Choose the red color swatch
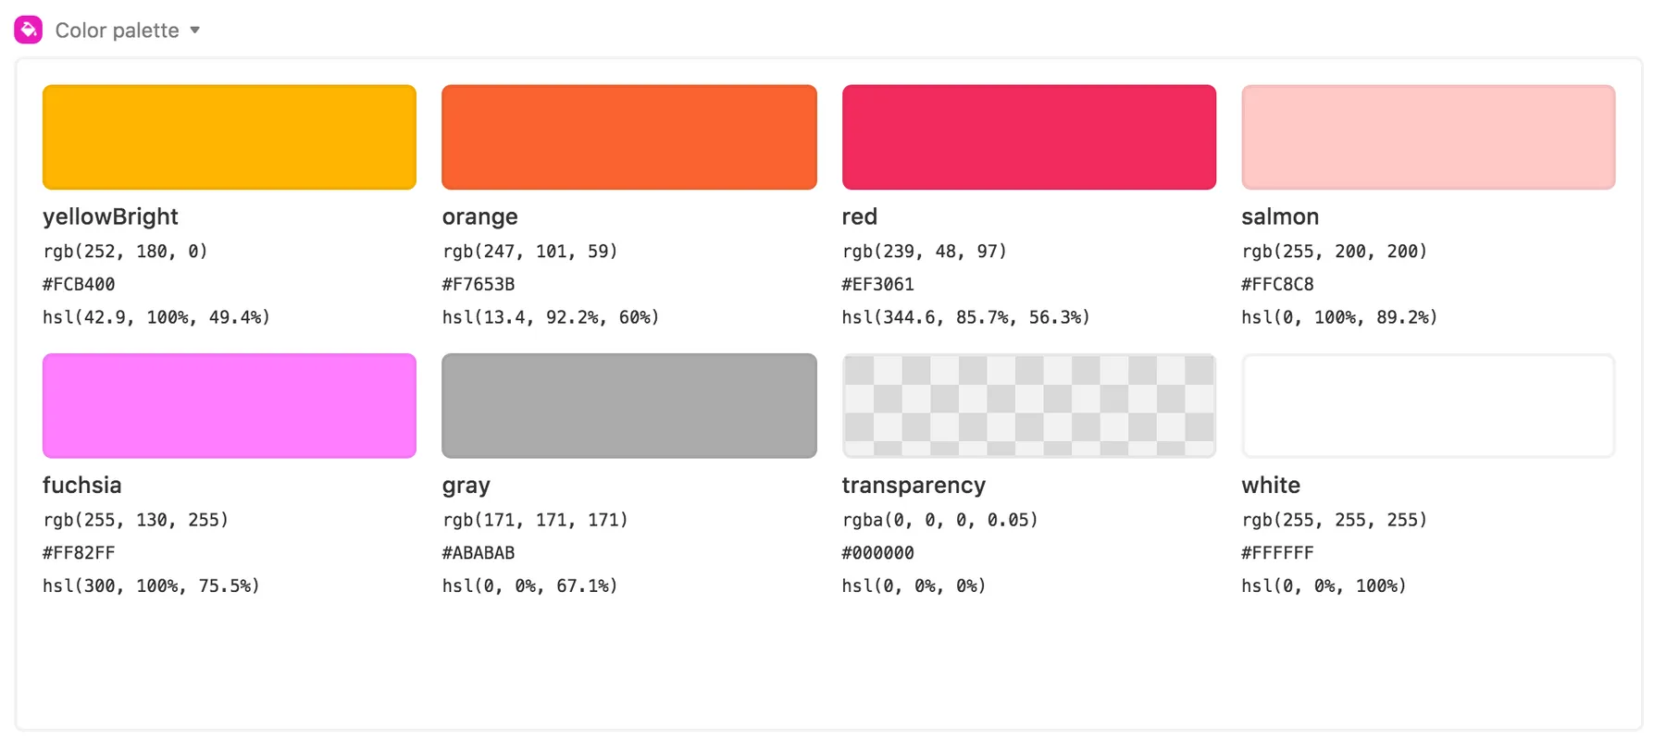Screen dimensions: 1666x752 pyautogui.click(x=1028, y=137)
